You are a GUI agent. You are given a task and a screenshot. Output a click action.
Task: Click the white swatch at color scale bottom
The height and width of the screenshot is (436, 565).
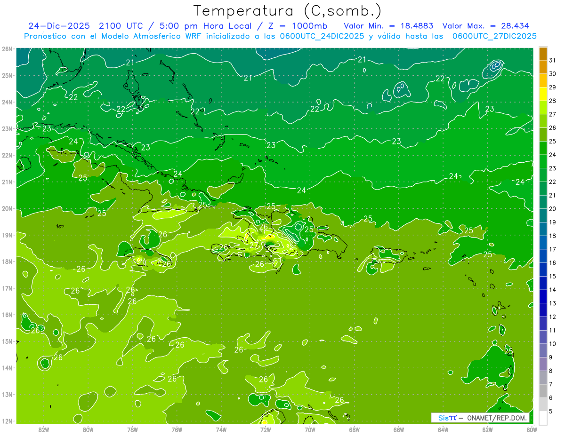click(543, 418)
